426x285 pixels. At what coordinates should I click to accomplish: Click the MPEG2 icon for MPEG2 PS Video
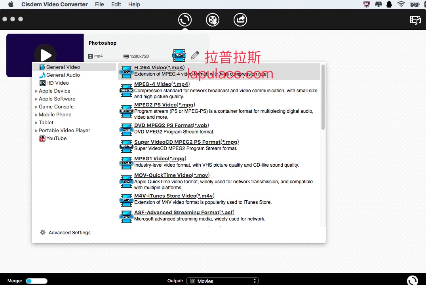[x=126, y=111]
